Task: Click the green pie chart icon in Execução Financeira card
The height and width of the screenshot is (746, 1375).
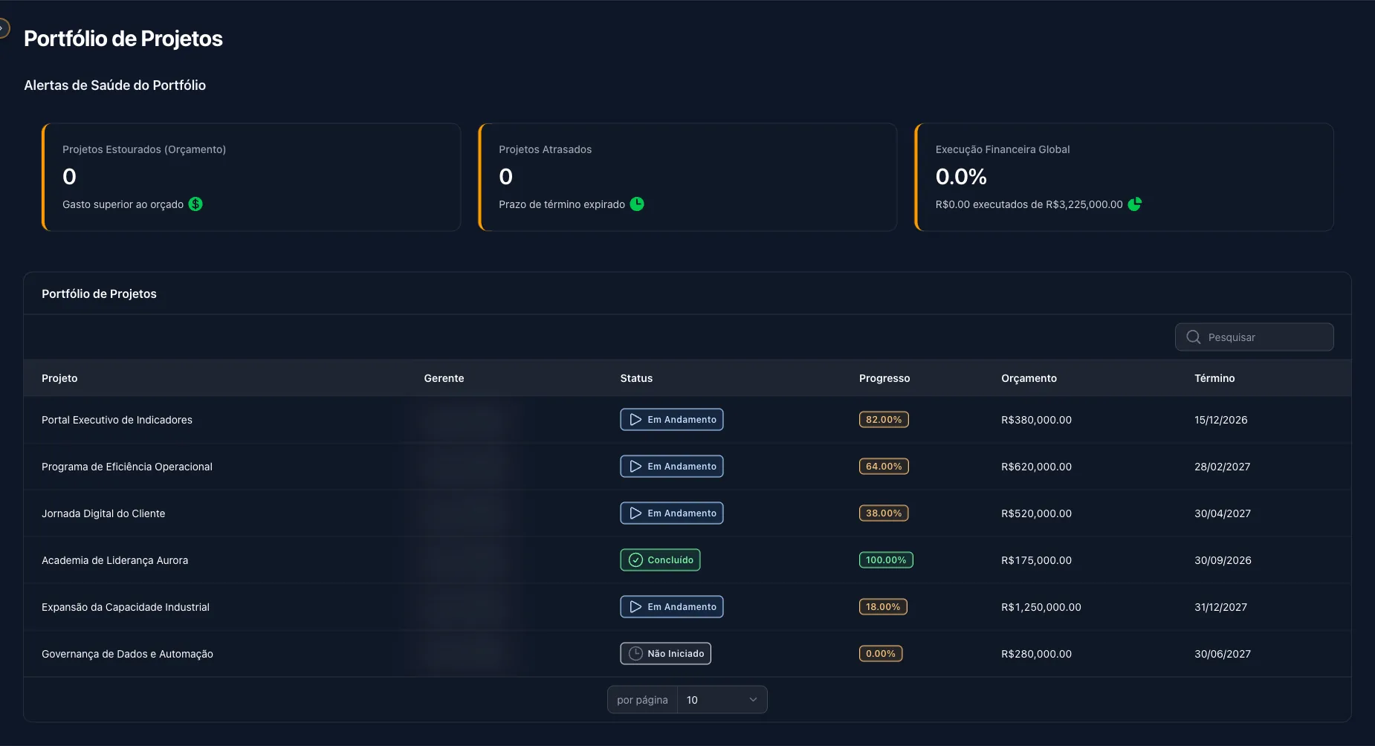Action: pyautogui.click(x=1135, y=204)
